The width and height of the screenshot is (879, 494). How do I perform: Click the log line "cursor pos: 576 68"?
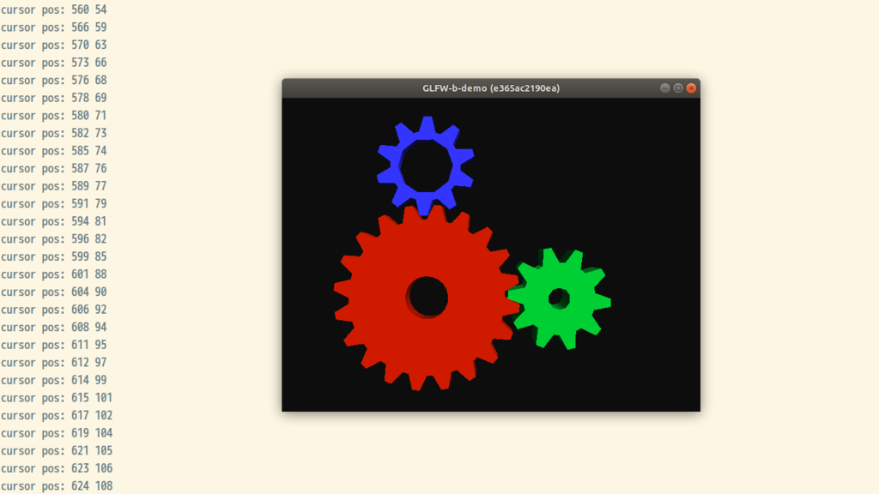pyautogui.click(x=54, y=80)
